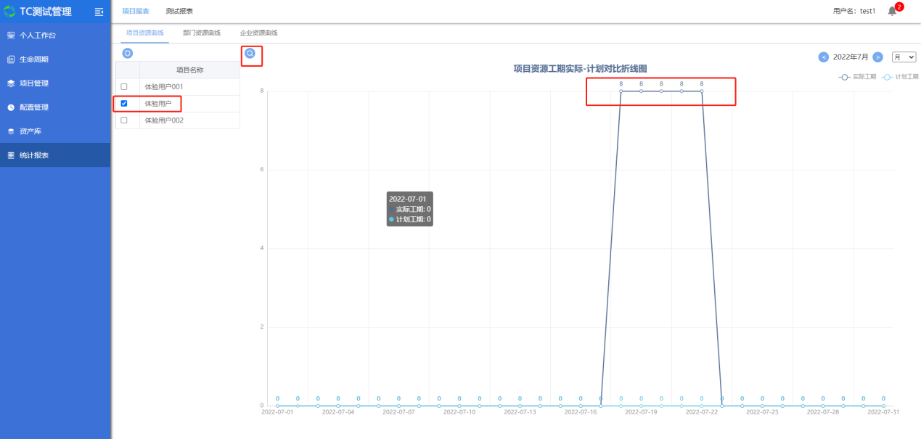Click the 2022年7月 date label
This screenshot has height=439, width=921.
click(851, 57)
